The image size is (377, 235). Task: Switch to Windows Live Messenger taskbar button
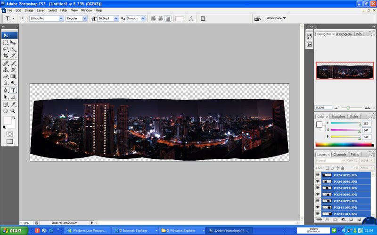(x=88, y=231)
